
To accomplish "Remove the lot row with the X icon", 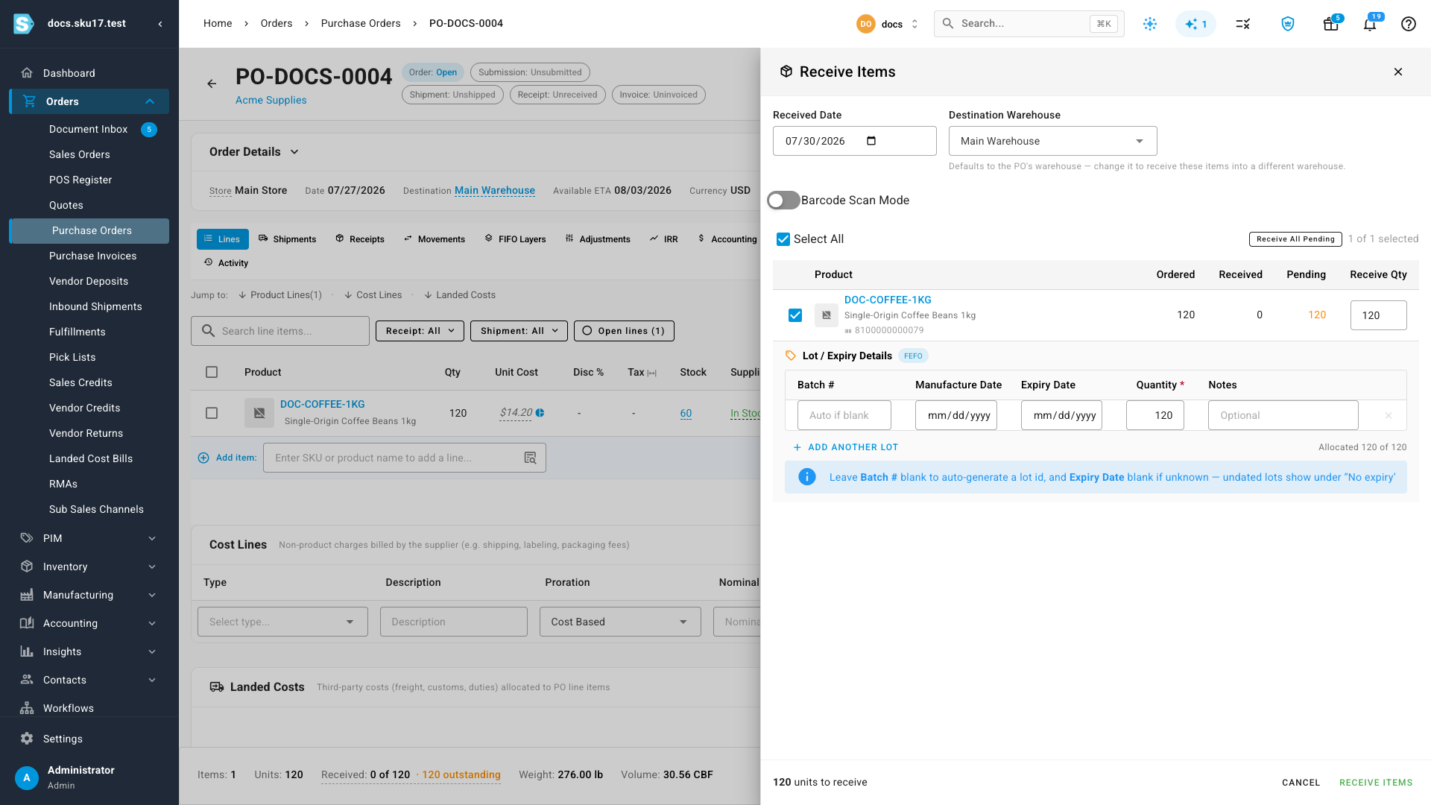I will (x=1389, y=415).
